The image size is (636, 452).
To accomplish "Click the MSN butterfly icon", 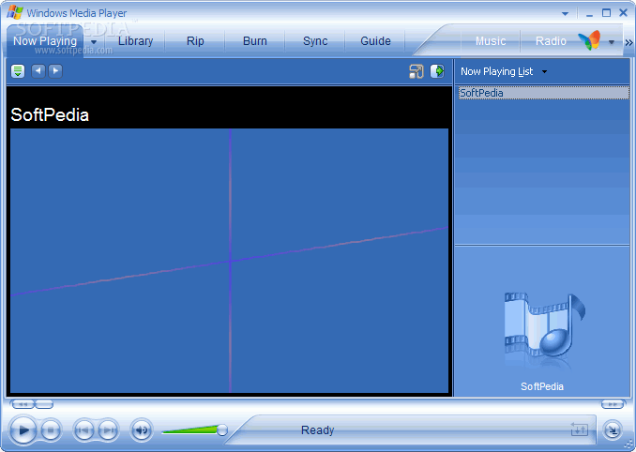I will [589, 40].
